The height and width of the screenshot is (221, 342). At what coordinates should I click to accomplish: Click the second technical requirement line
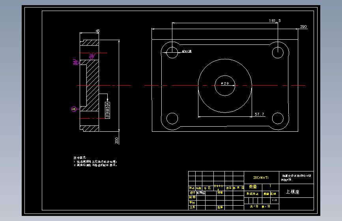tap(95, 165)
